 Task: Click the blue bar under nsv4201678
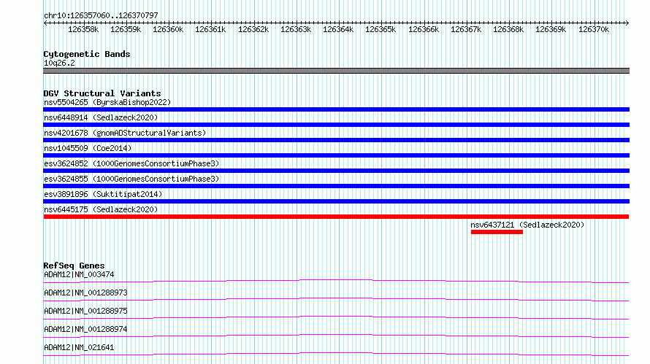coord(336,140)
